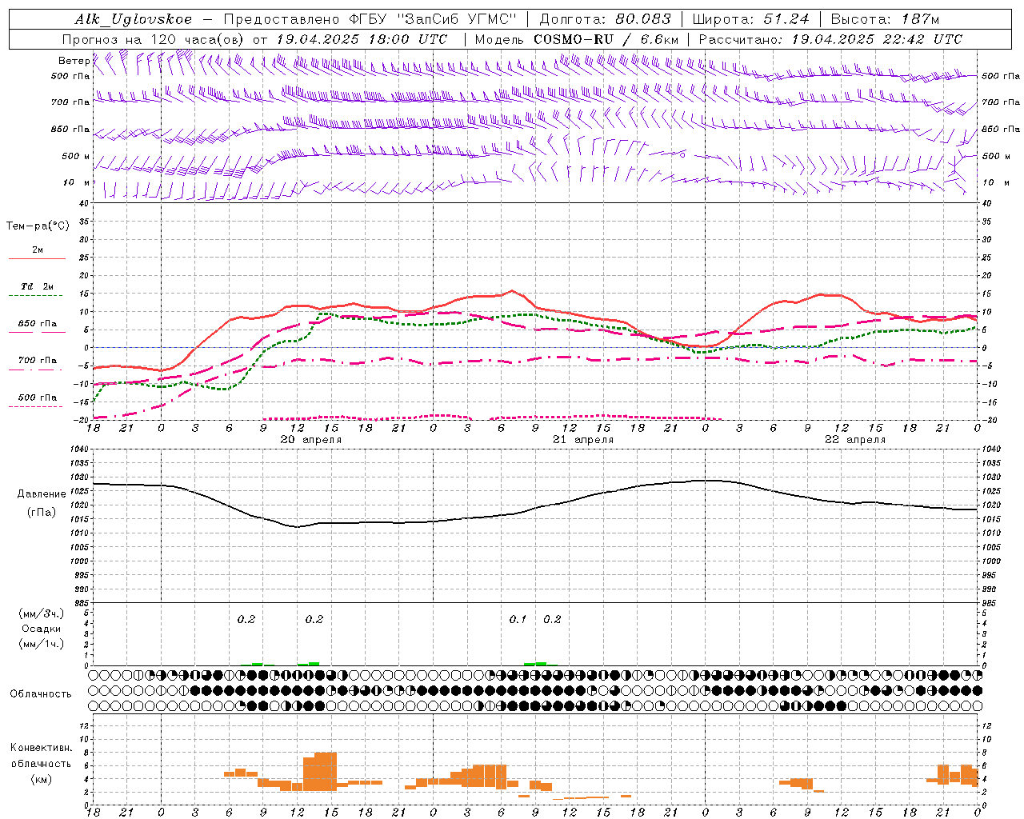
Task: Select the (мм/1ч.) precipitation unit label
Action: (42, 643)
